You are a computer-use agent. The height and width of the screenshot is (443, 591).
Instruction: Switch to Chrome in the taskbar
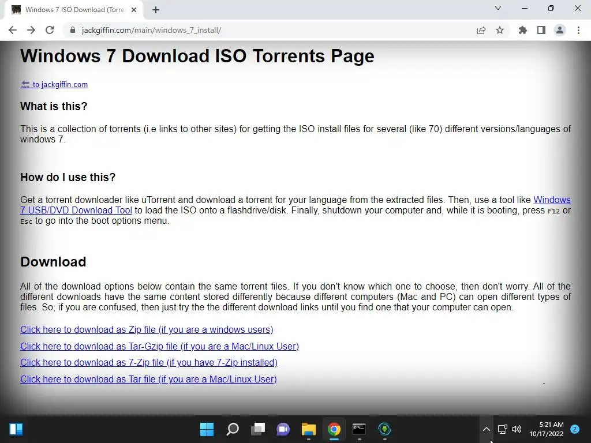coord(334,429)
